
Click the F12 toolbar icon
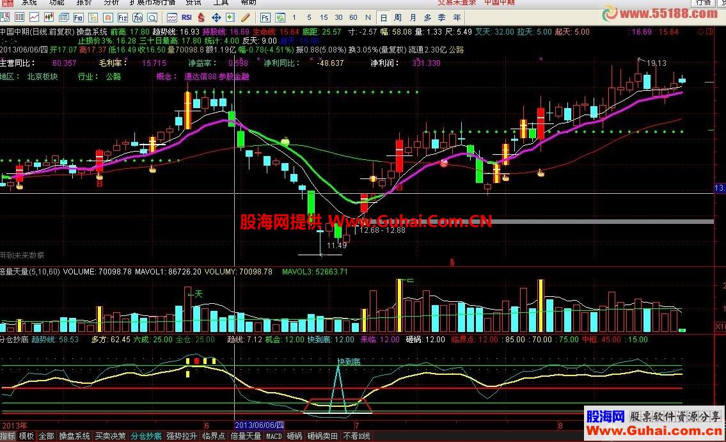123,17
